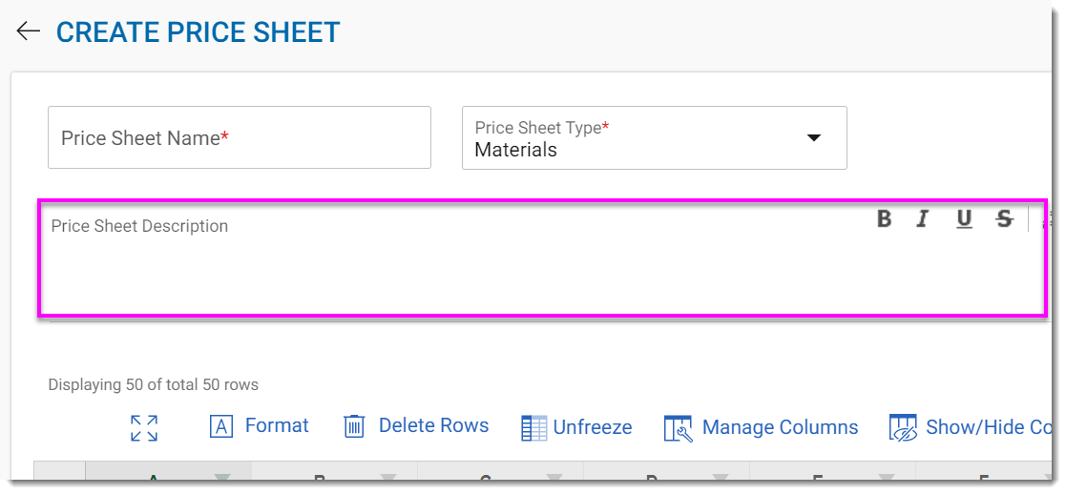The width and height of the screenshot is (1066, 494).
Task: Click the Unfreeze button label
Action: [x=592, y=427]
